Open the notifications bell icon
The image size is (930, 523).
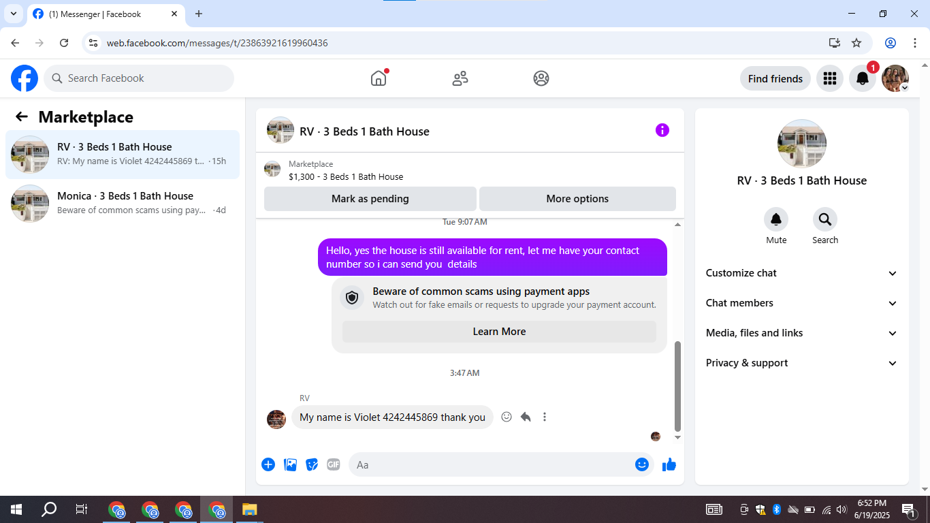(x=862, y=78)
